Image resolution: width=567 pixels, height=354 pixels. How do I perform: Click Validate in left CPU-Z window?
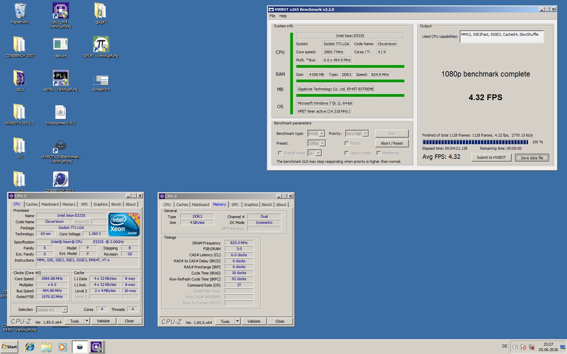[x=103, y=321]
